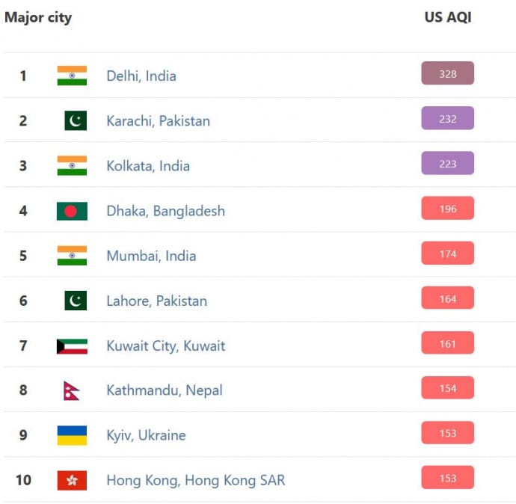
Task: Click the purple 232 AQI badge
Action: (x=447, y=118)
